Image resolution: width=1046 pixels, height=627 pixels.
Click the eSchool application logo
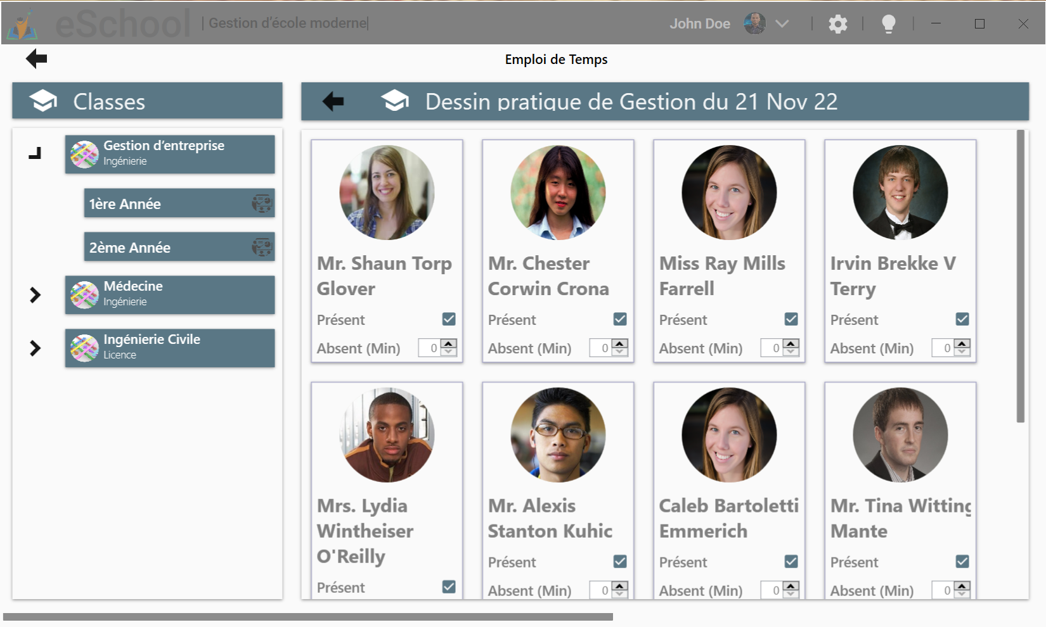click(22, 23)
